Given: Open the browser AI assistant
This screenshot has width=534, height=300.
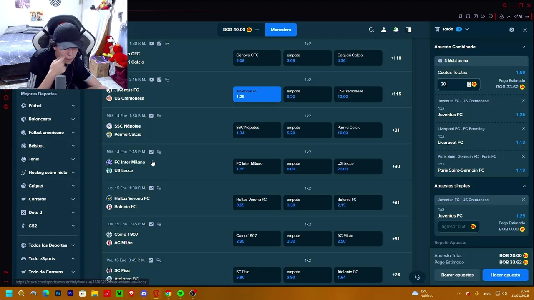Looking at the screenshot, I should (x=518, y=16).
